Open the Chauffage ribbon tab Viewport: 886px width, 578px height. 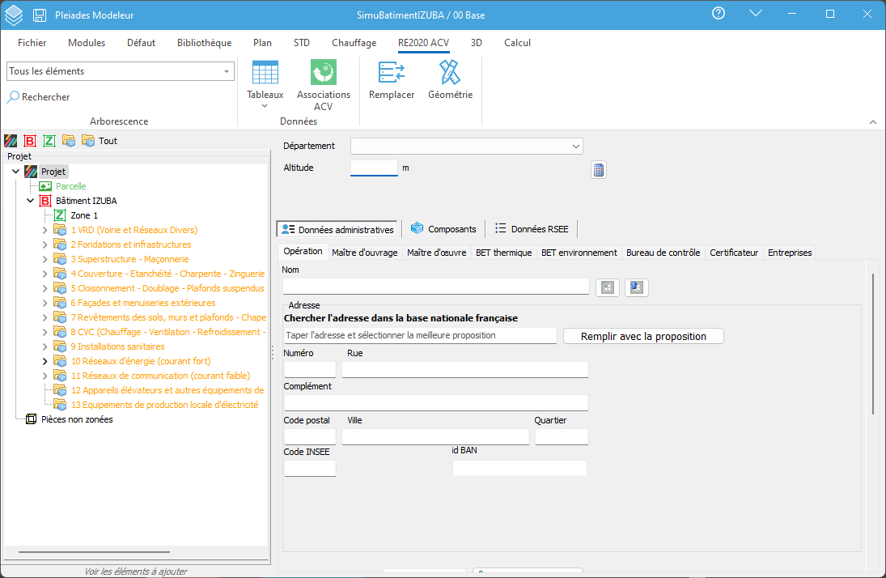[354, 42]
